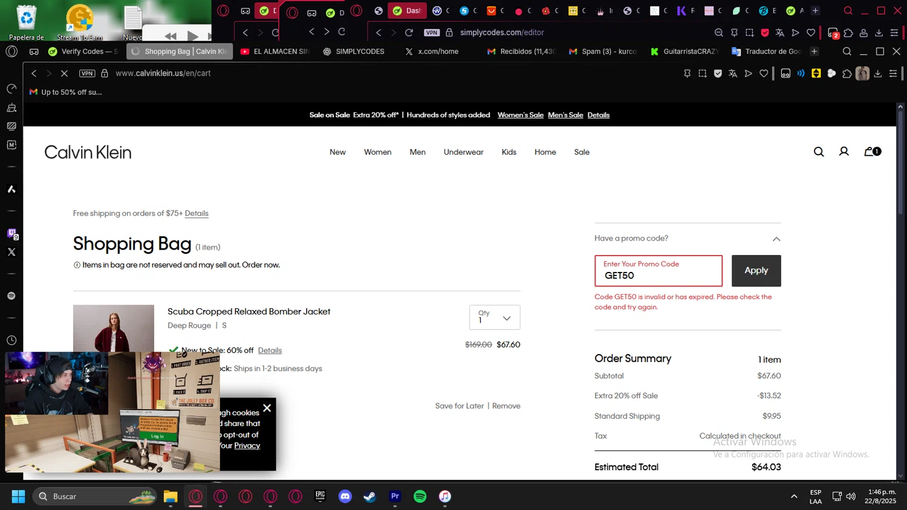Open the ad blocker shield icon
This screenshot has height=510, width=907.
click(x=718, y=73)
